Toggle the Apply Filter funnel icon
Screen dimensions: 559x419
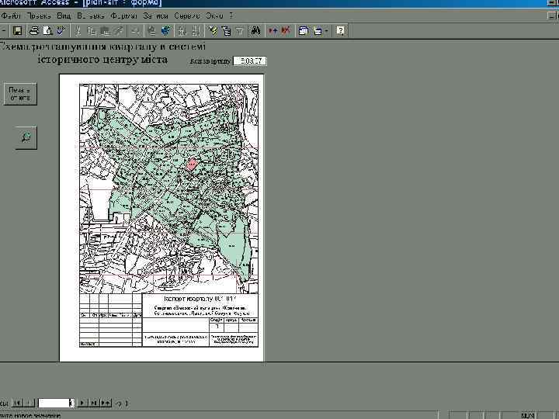pyautogui.click(x=238, y=30)
